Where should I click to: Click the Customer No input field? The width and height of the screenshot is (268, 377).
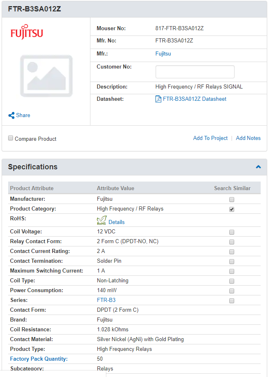[x=195, y=72]
